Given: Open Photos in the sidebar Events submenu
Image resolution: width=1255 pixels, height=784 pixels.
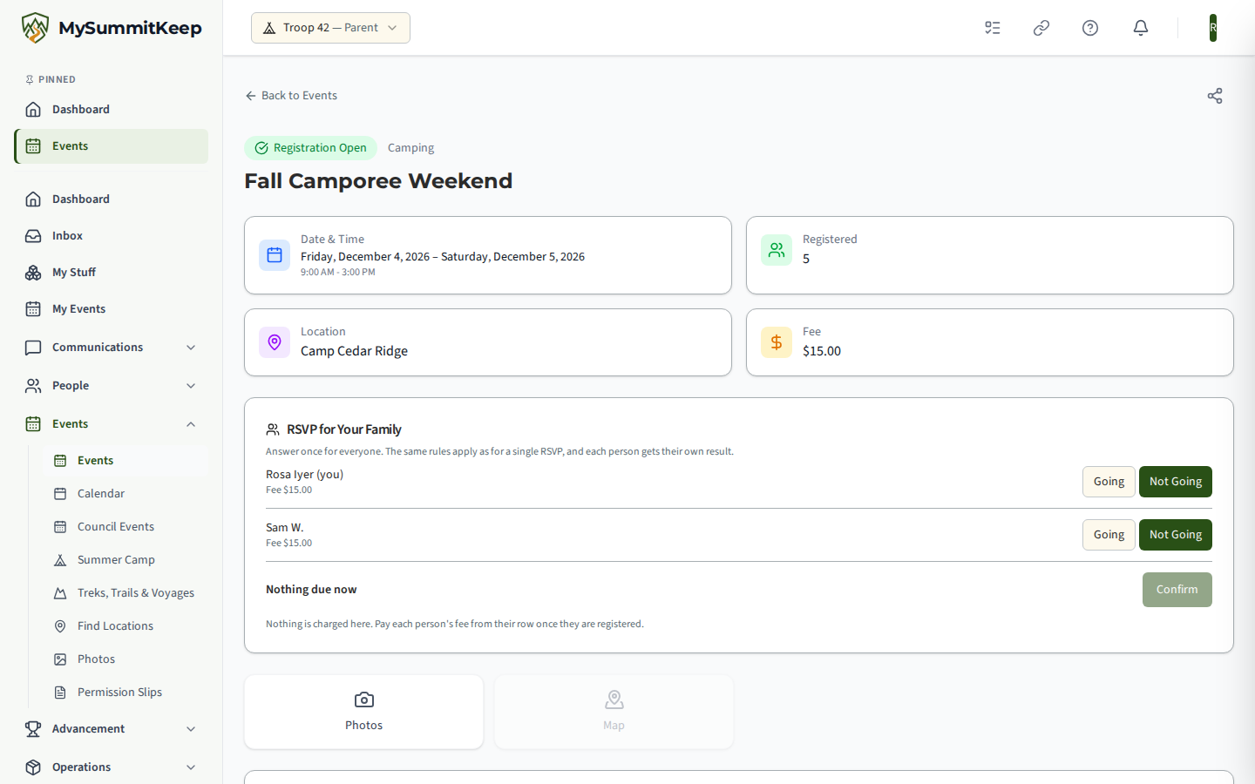Looking at the screenshot, I should [125, 659].
